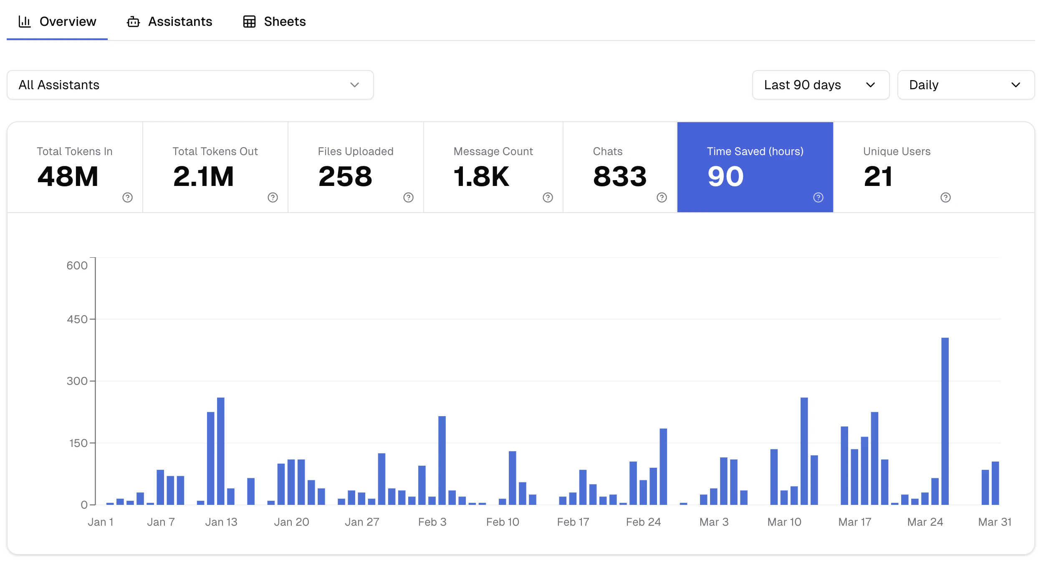The image size is (1041, 562).
Task: Switch to the Assistants tab
Action: tap(180, 21)
